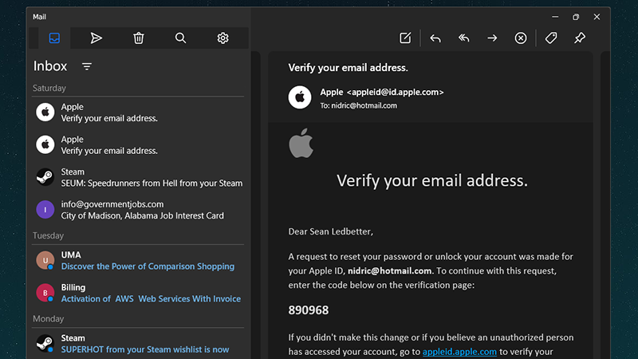Open the Trash tab icon
Image resolution: width=638 pixels, height=359 pixels.
coord(139,37)
